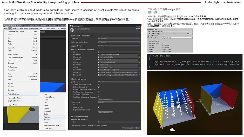Click the GraphicsSettings gear icon
The height and width of the screenshot is (137, 244).
tap(71, 30)
